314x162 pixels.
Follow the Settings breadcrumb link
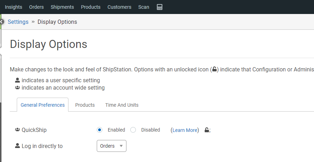tap(18, 22)
